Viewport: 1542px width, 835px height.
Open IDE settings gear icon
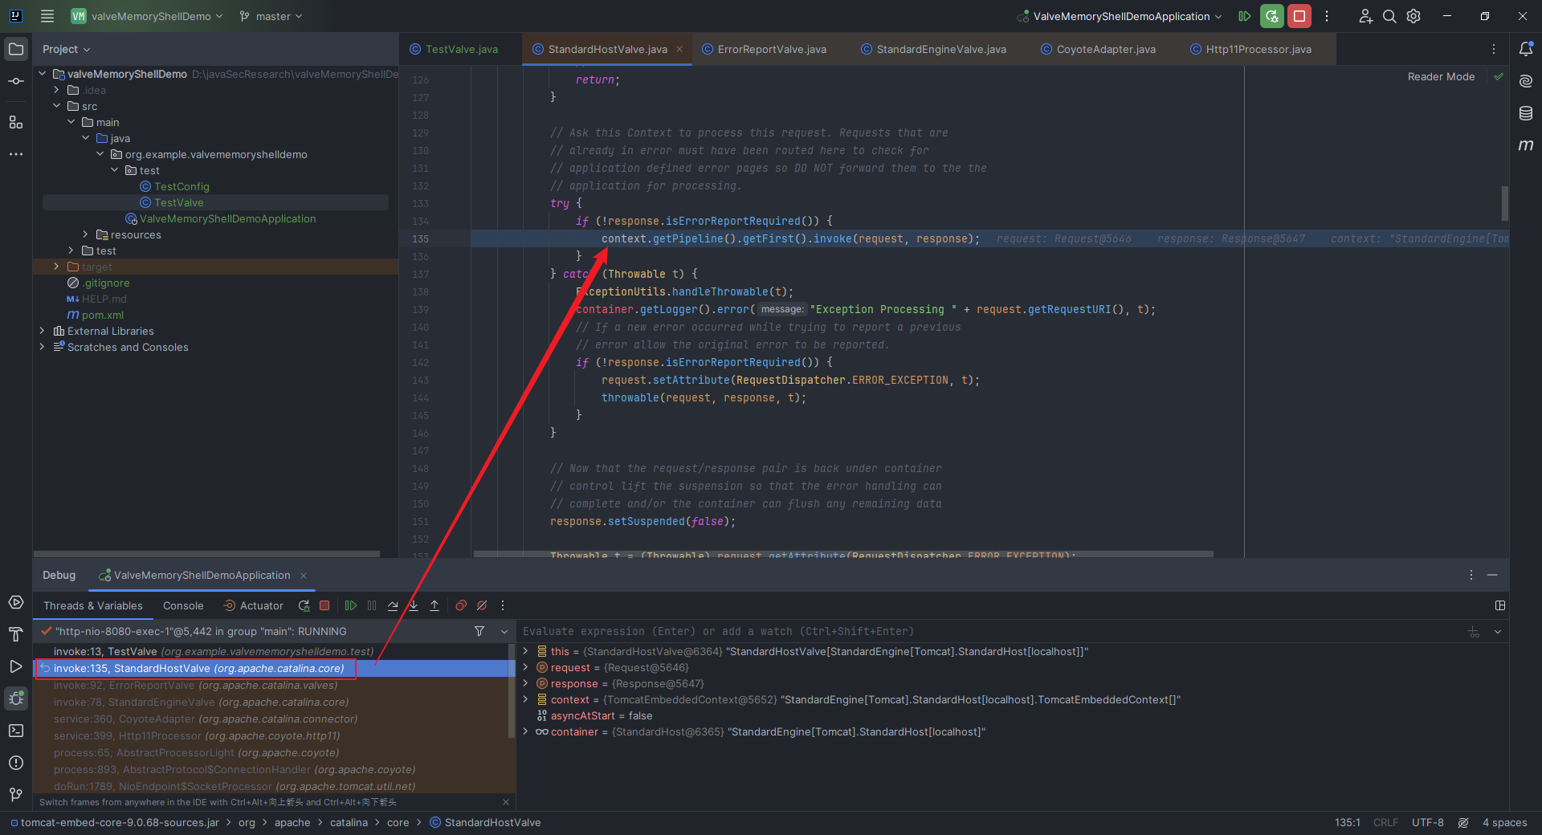point(1414,16)
